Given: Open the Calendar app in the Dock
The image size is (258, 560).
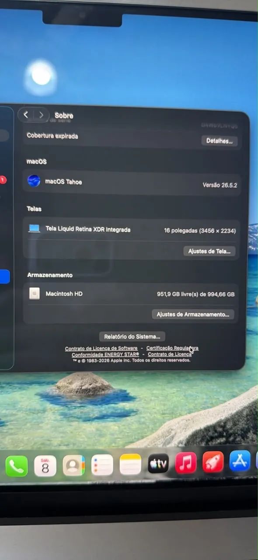Looking at the screenshot, I should pos(45,466).
